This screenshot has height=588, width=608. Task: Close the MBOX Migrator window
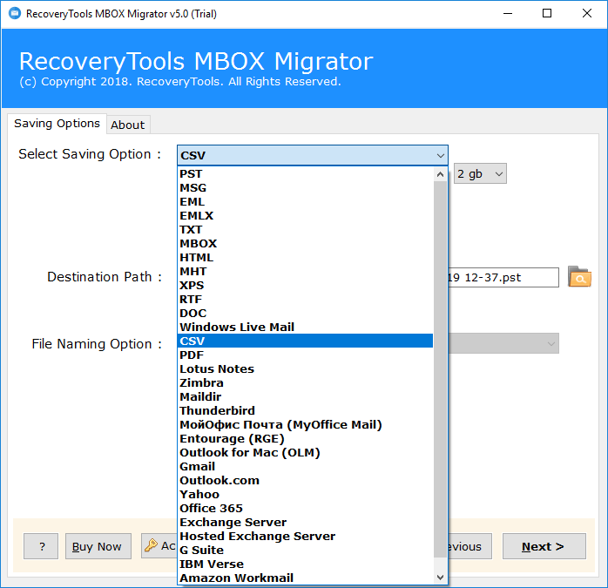[587, 14]
